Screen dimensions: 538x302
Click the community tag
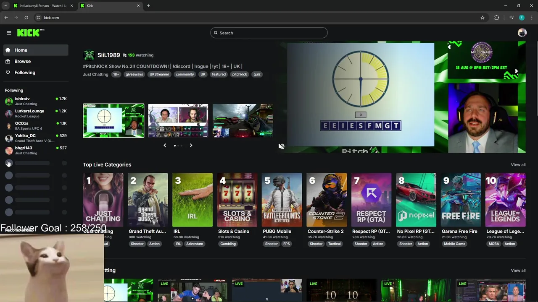click(185, 74)
